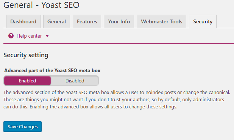The width and height of the screenshot is (234, 140).
Task: Open the Webmaster Tools tab
Action: tap(161, 21)
